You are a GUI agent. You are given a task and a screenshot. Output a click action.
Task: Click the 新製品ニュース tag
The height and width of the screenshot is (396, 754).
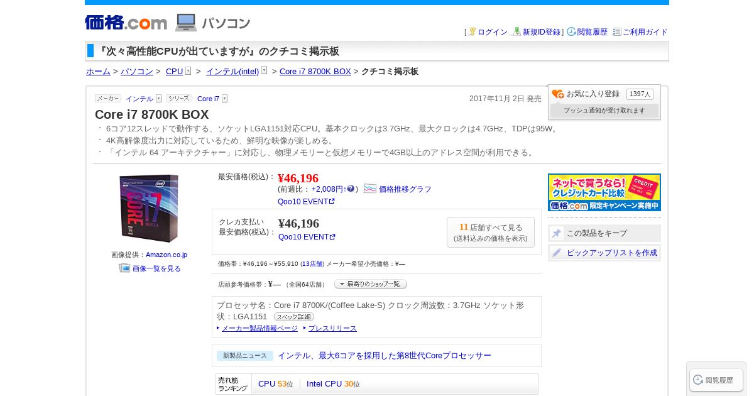pos(245,356)
